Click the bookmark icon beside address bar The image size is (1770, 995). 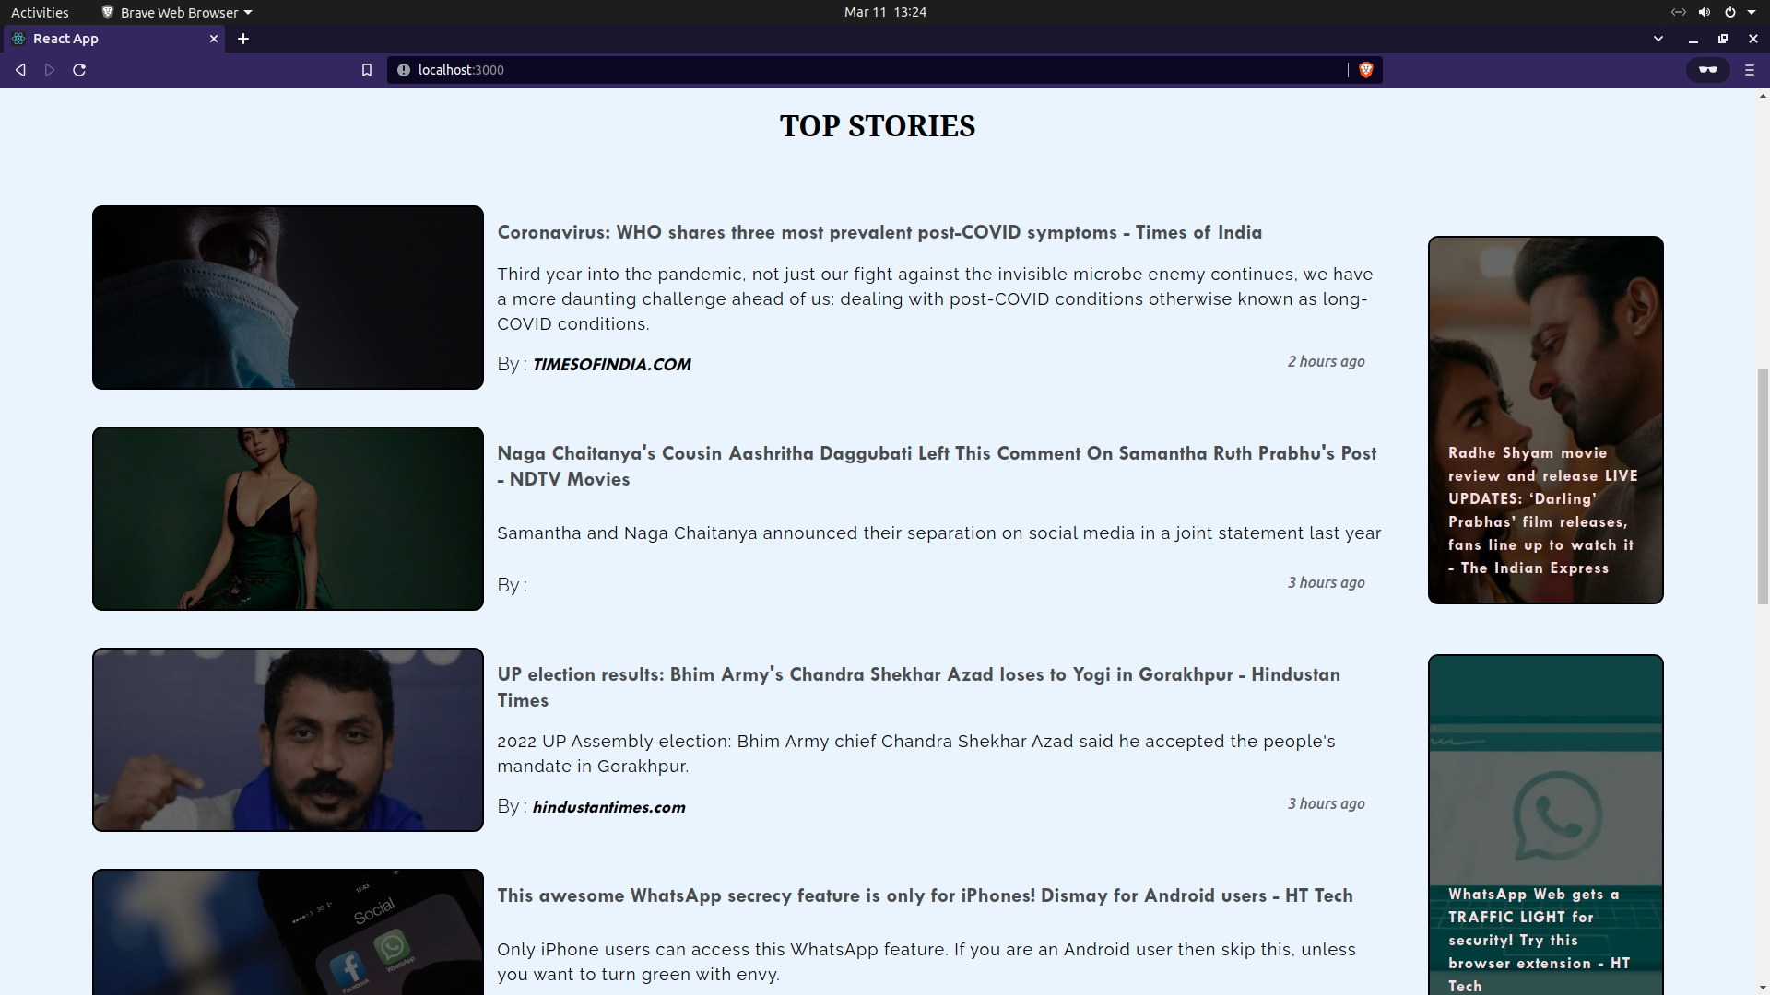point(367,70)
